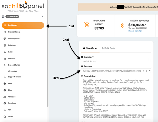Click the Subscriptions monitor icon
This screenshot has height=122, width=158.
[x=5, y=39]
